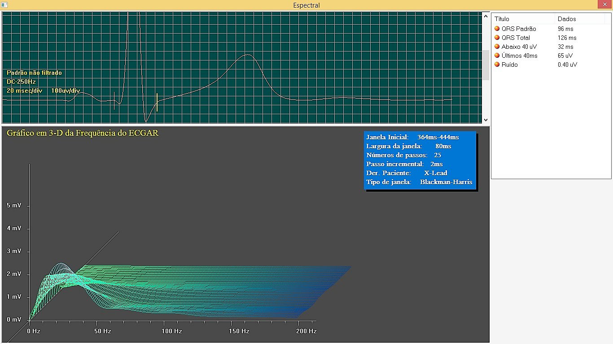
Task: Click the orange bullet beside QRS Total
Action: (497, 38)
